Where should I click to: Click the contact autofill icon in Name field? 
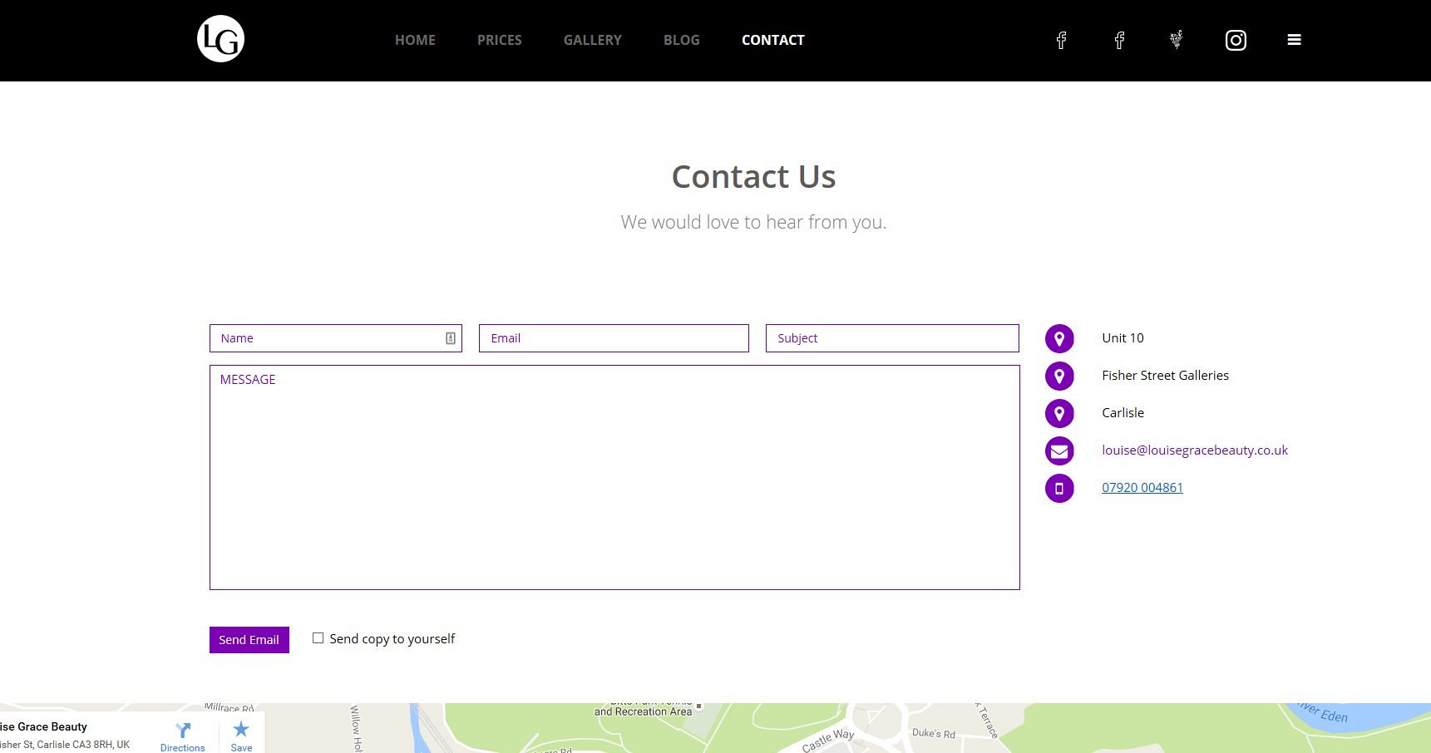tap(451, 338)
